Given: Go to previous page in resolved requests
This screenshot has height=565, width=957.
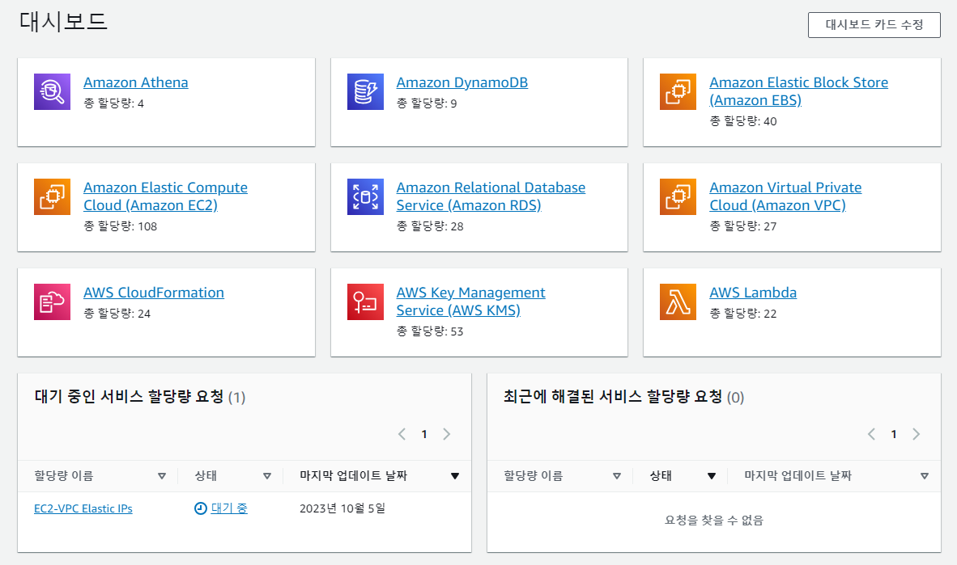Looking at the screenshot, I should coord(871,434).
